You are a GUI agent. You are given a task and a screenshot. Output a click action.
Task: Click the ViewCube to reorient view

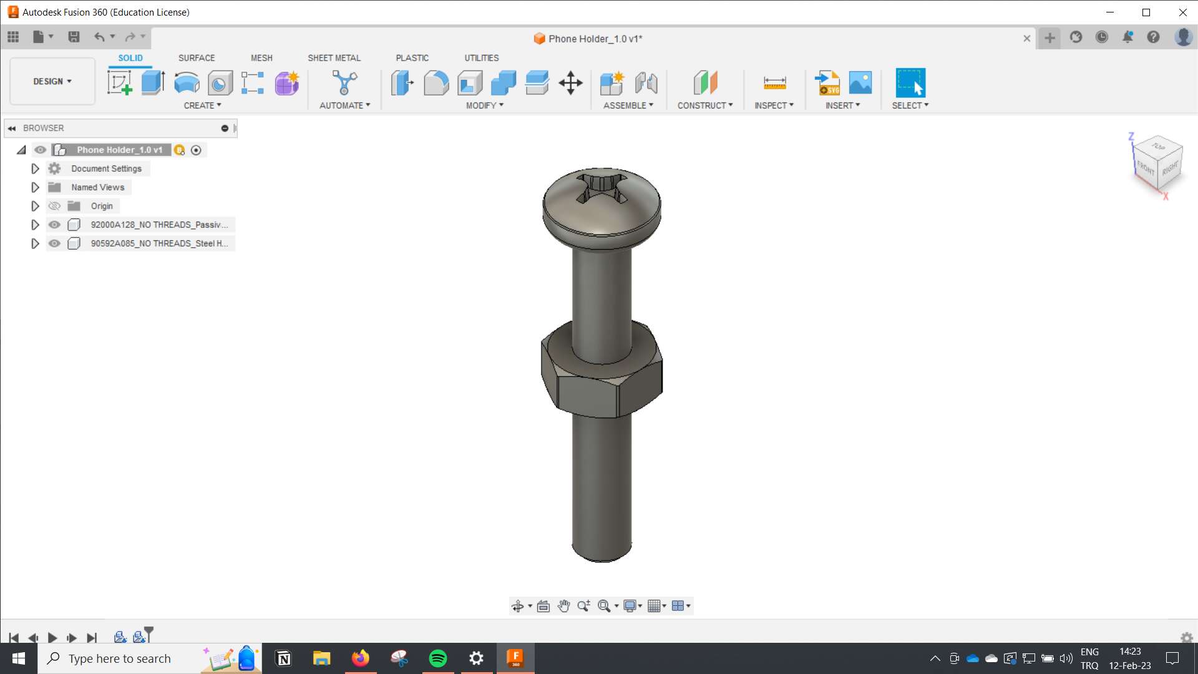click(x=1158, y=164)
